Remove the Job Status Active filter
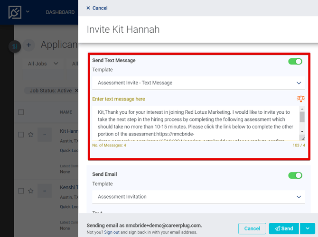 coord(76,91)
